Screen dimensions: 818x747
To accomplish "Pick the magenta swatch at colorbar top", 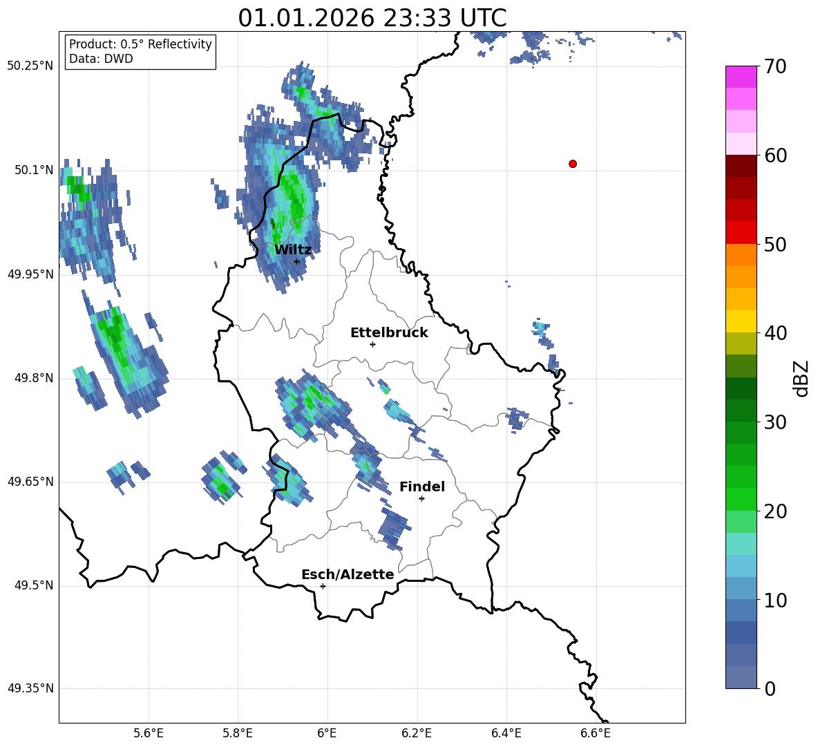I will (x=741, y=77).
